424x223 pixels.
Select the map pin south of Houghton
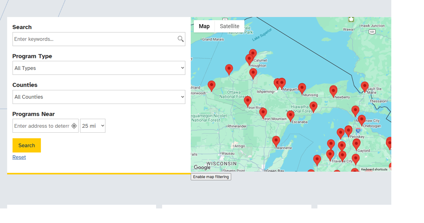pos(253,74)
